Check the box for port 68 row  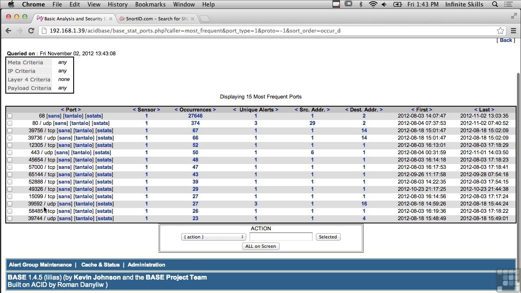(10, 116)
